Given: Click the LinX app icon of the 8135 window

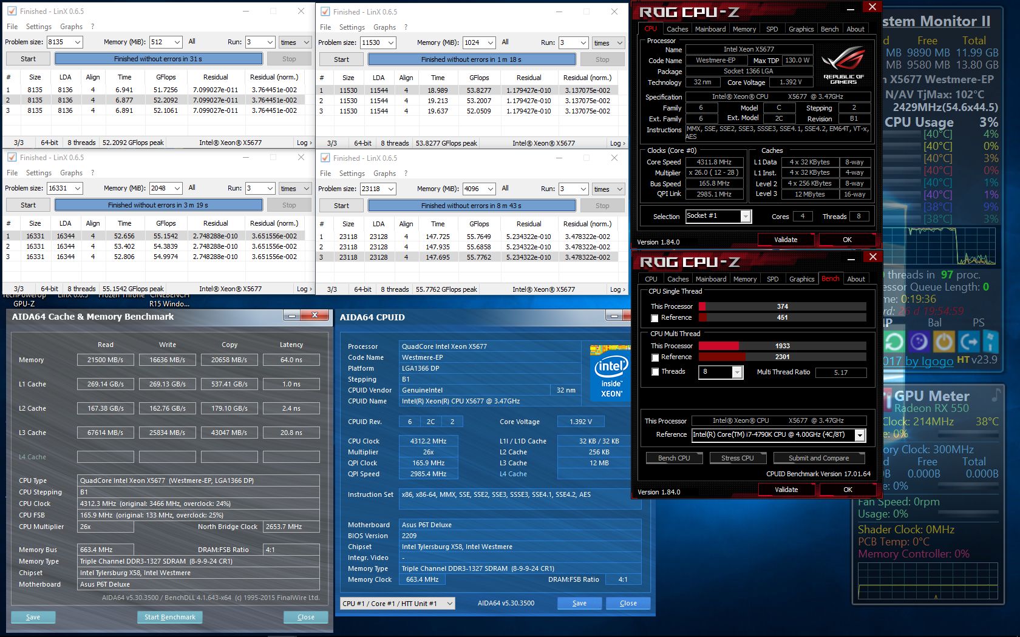Looking at the screenshot, I should [x=12, y=11].
